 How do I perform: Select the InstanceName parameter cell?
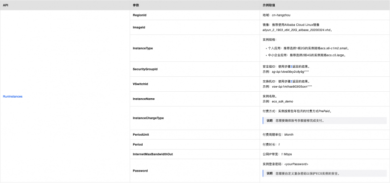coord(195,99)
